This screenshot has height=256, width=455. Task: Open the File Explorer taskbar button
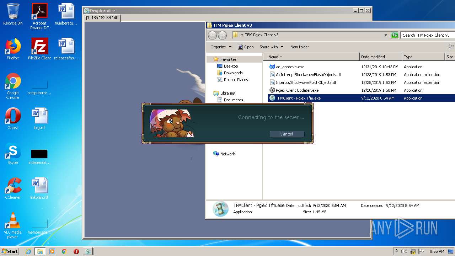pyautogui.click(x=40, y=251)
